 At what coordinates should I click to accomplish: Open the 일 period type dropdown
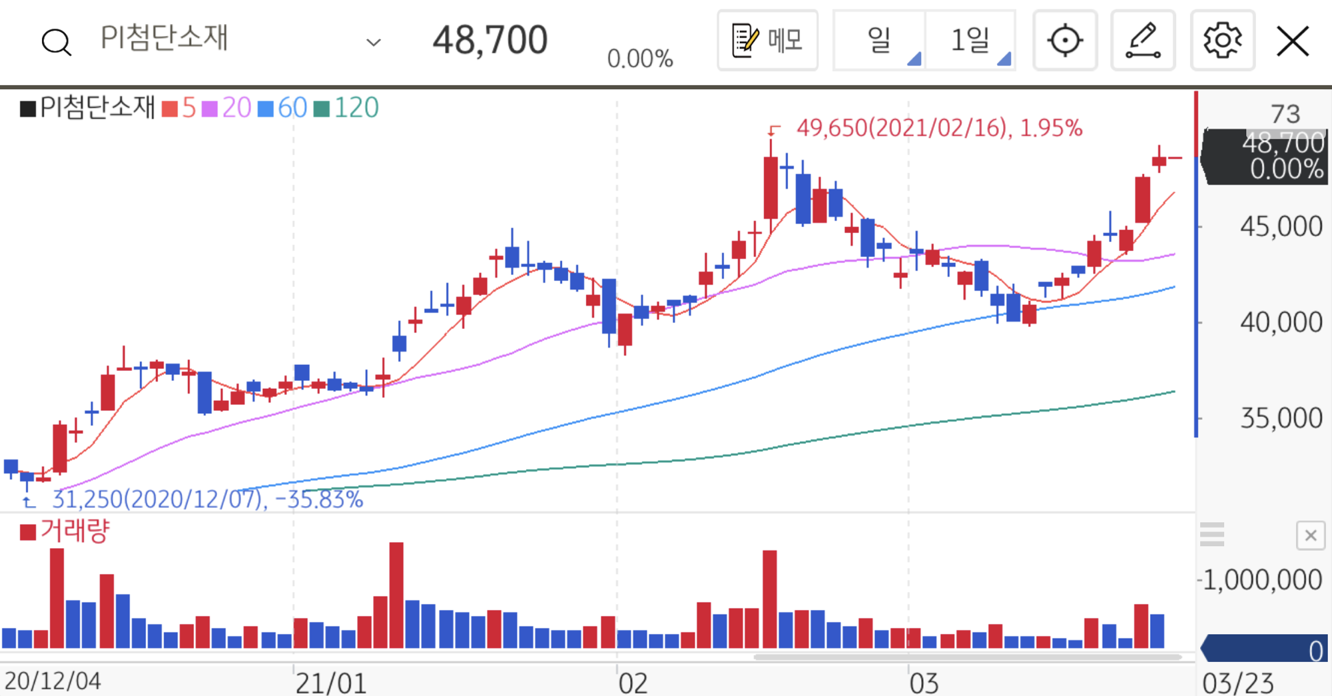879,40
